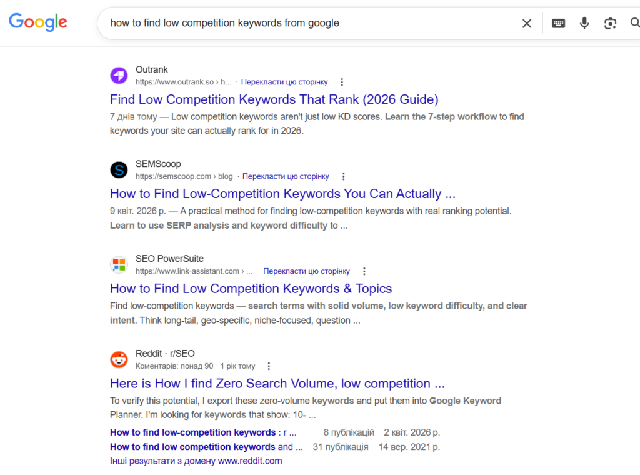Image resolution: width=640 pixels, height=475 pixels.
Task: Open Reddit sublink 'How to find low competition keywords and'
Action: (x=206, y=447)
